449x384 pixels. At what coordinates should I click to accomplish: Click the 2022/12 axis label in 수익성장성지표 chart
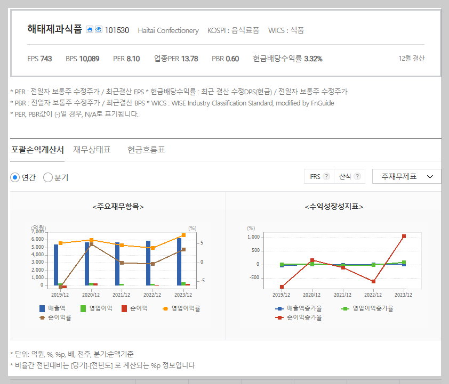373,295
